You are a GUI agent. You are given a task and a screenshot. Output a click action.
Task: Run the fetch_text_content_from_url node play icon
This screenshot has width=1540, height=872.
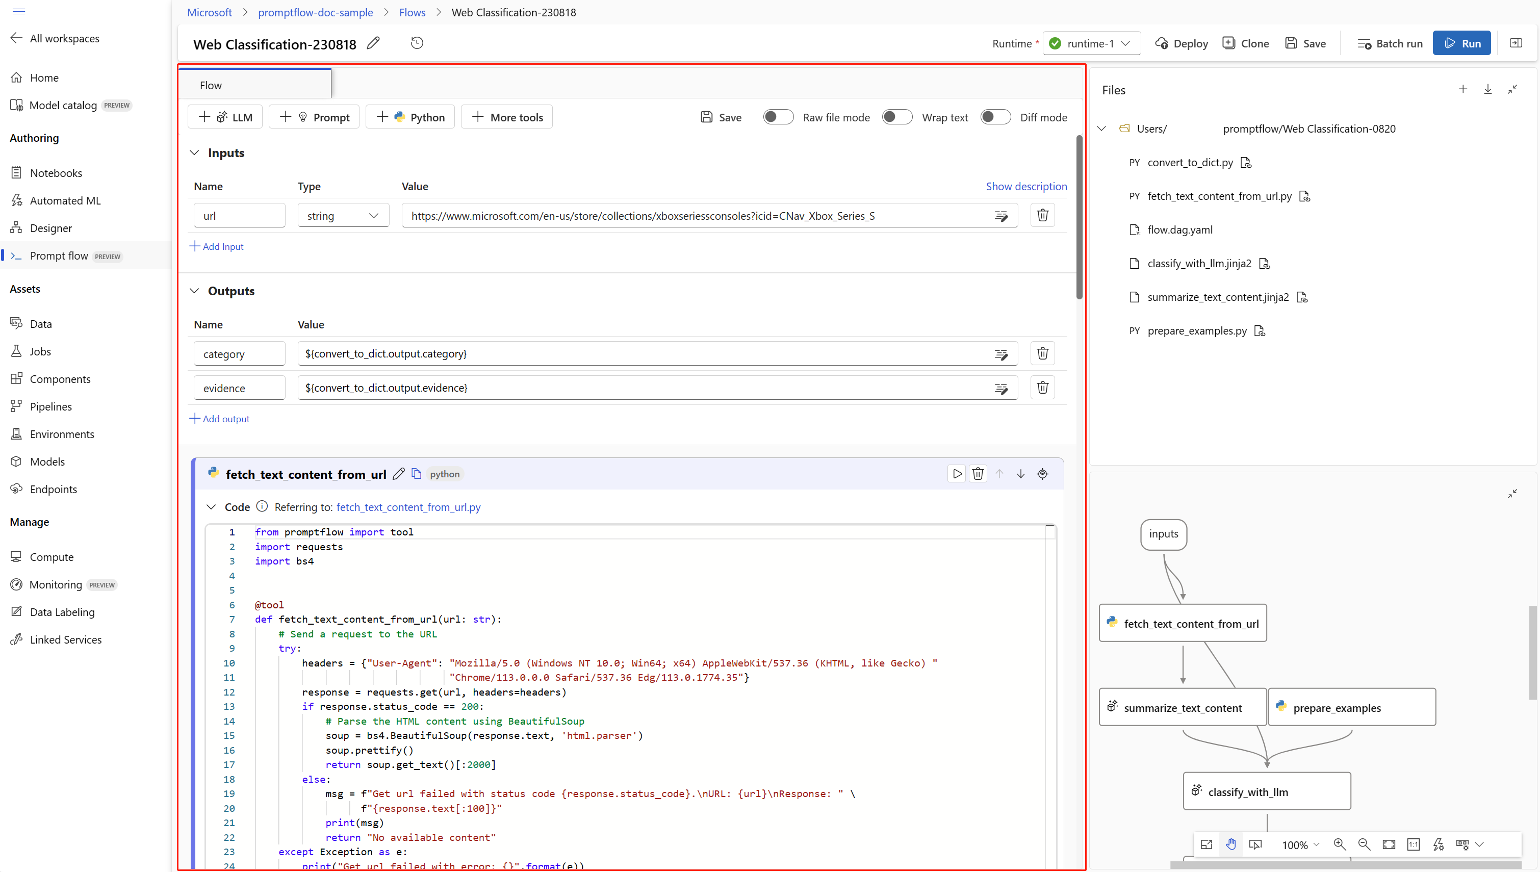pos(957,474)
